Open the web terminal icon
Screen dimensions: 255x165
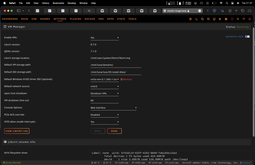196,19
